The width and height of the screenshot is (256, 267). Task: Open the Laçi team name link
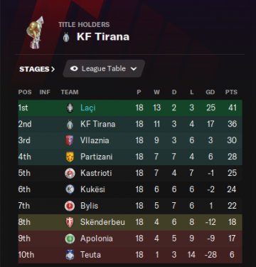coord(88,108)
